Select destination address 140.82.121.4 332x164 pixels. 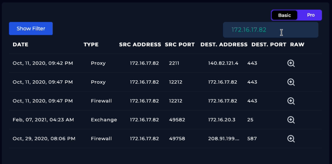223,63
